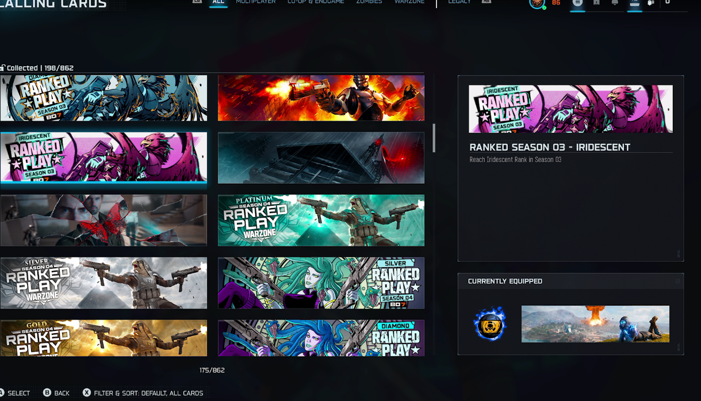Image resolution: width=701 pixels, height=401 pixels.
Task: Select the dark rainy red-light calling card
Action: 321,158
